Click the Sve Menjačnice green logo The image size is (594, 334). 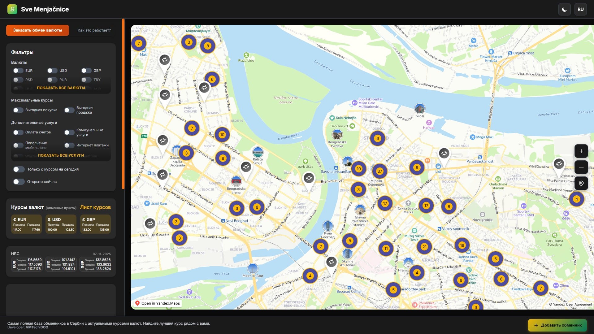(12, 9)
